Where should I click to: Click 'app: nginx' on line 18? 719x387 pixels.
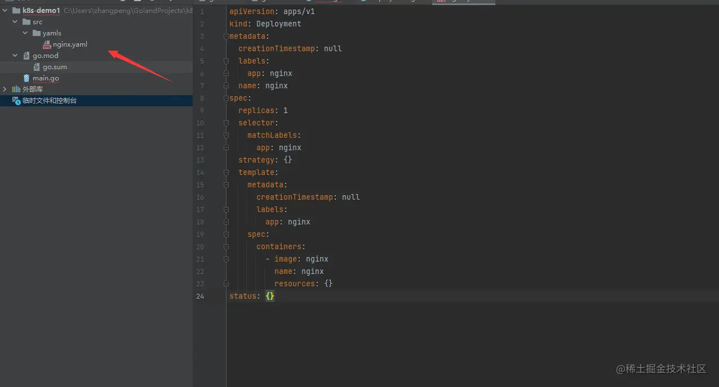[288, 222]
